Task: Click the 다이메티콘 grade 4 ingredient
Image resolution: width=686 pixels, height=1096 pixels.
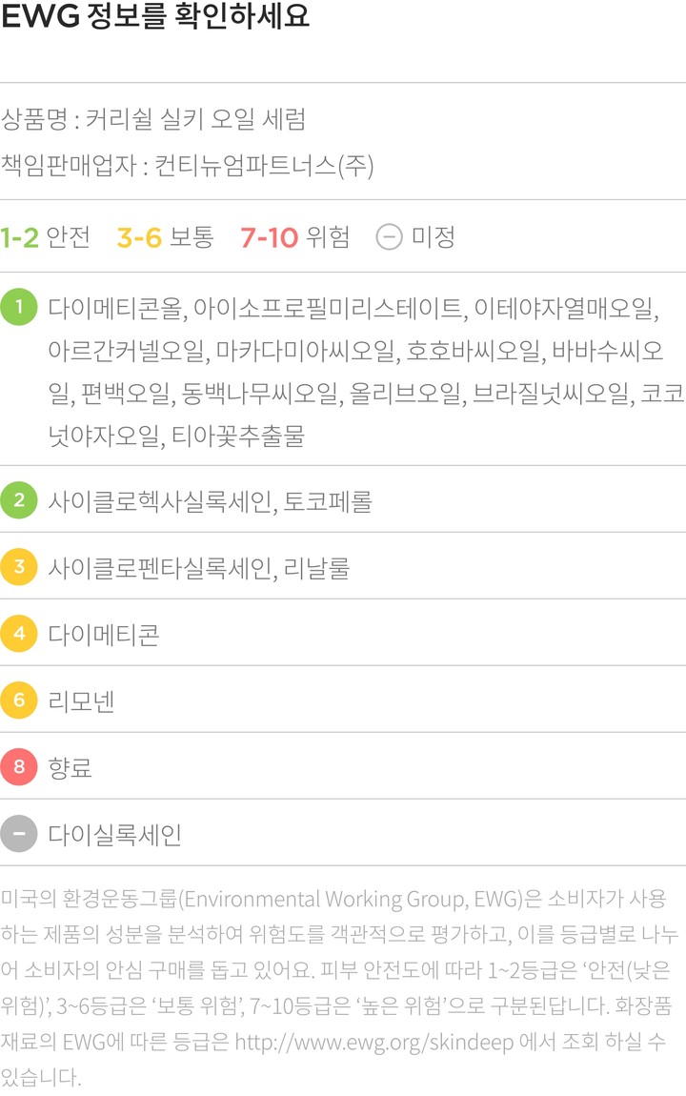Action: tap(104, 634)
